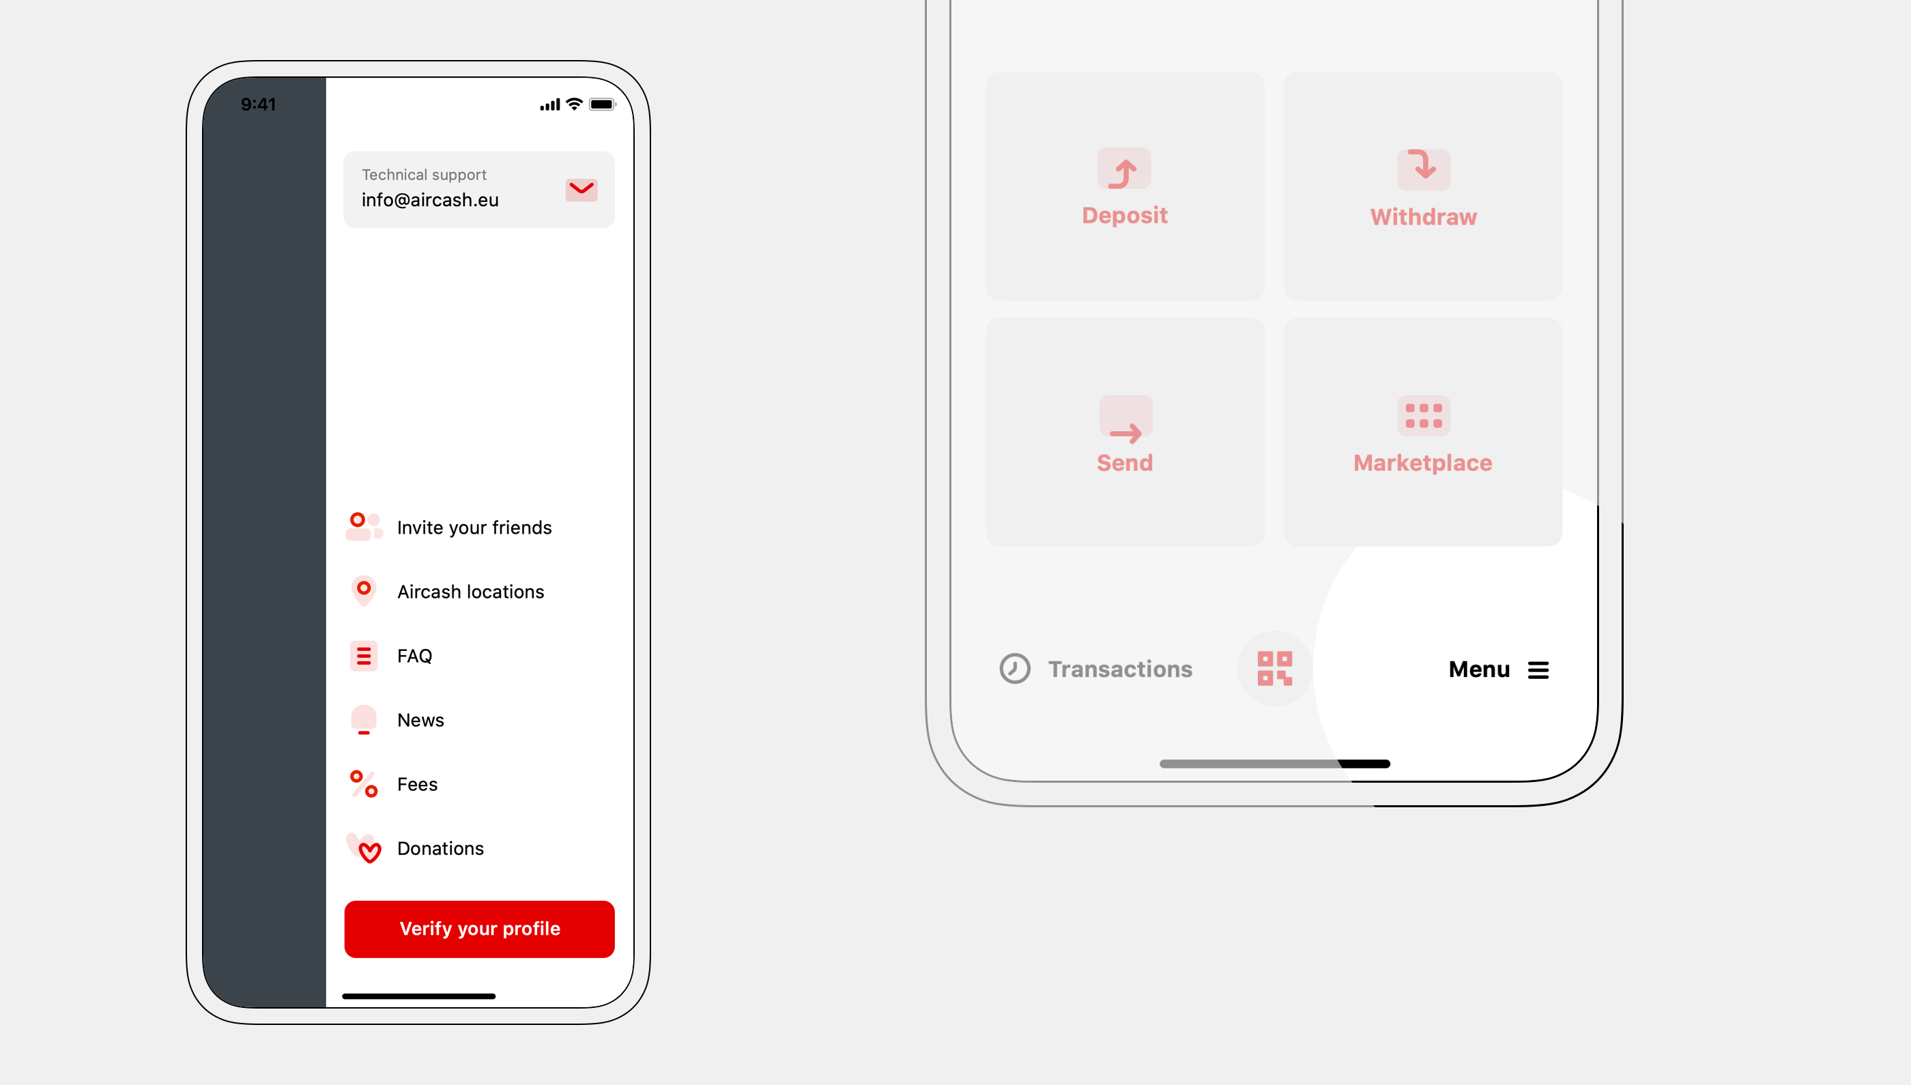
Task: Select the Donations menu item
Action: point(440,846)
